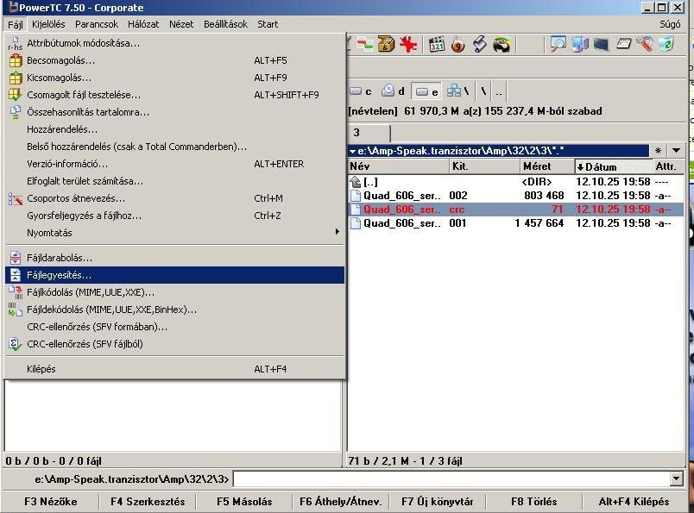Click the Fájlkódolás encode icon
The image size is (694, 513).
click(16, 292)
